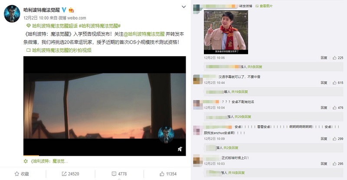
Task: Open the man with scarf image thumbnail
Action: (x=226, y=32)
